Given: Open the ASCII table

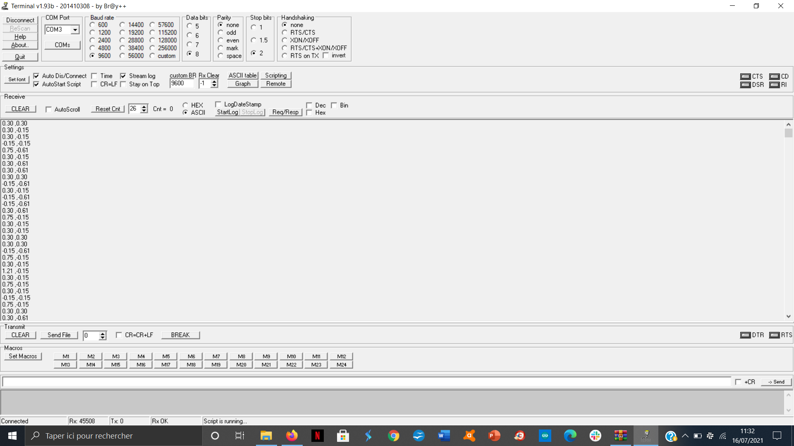Looking at the screenshot, I should click(x=243, y=76).
